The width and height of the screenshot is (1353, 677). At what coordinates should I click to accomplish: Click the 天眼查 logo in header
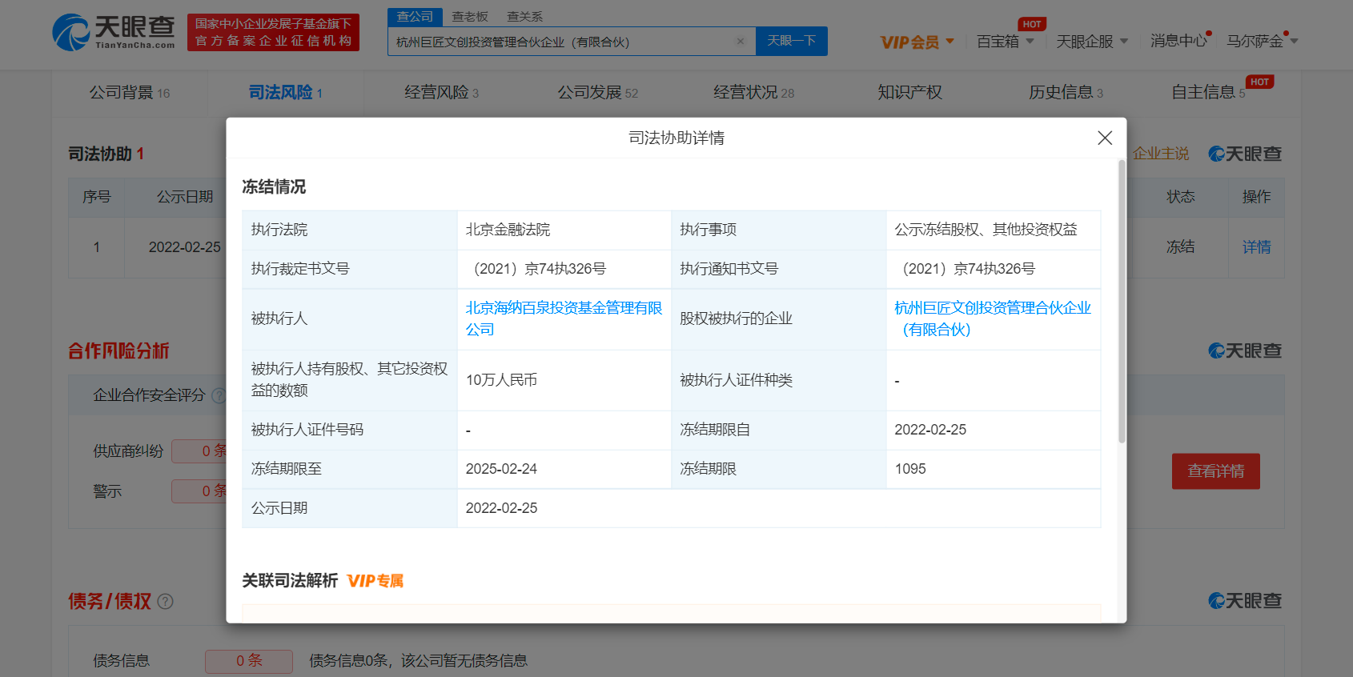pyautogui.click(x=114, y=32)
